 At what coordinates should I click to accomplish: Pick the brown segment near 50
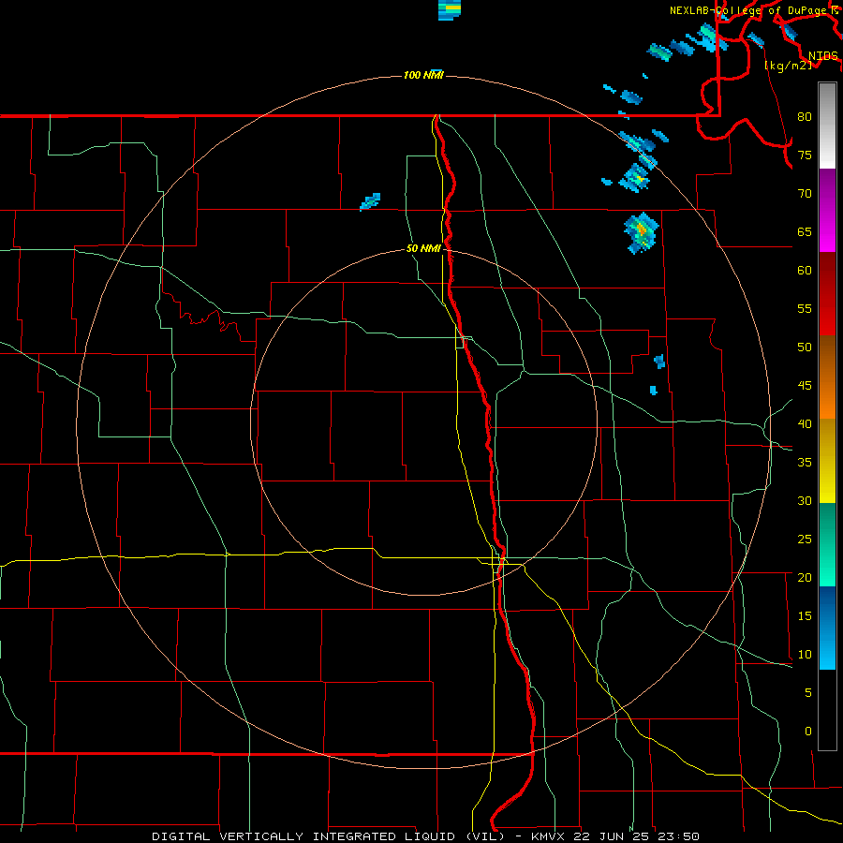click(827, 357)
